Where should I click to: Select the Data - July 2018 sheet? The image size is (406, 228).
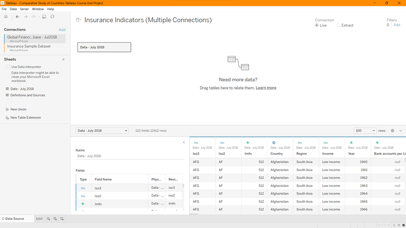22,89
